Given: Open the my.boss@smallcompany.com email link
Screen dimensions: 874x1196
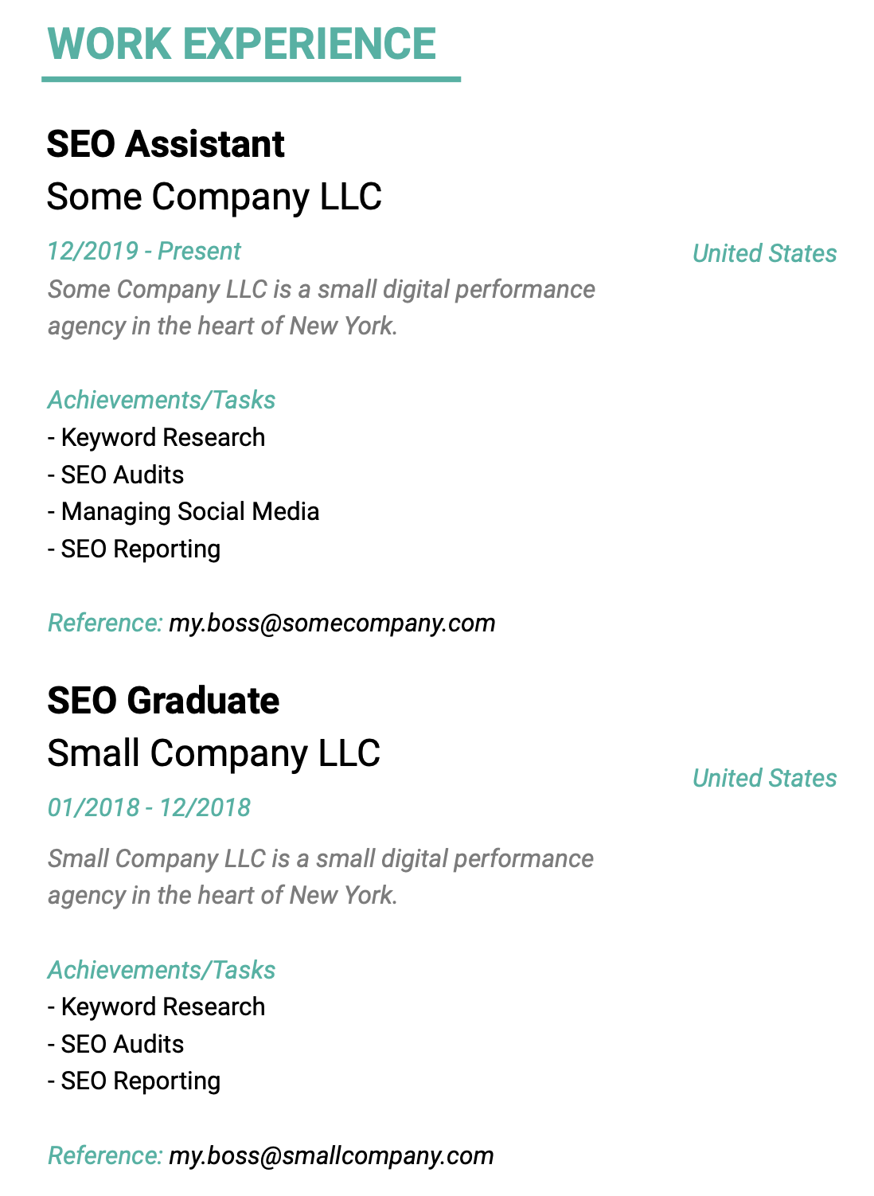Looking at the screenshot, I should (x=331, y=1155).
